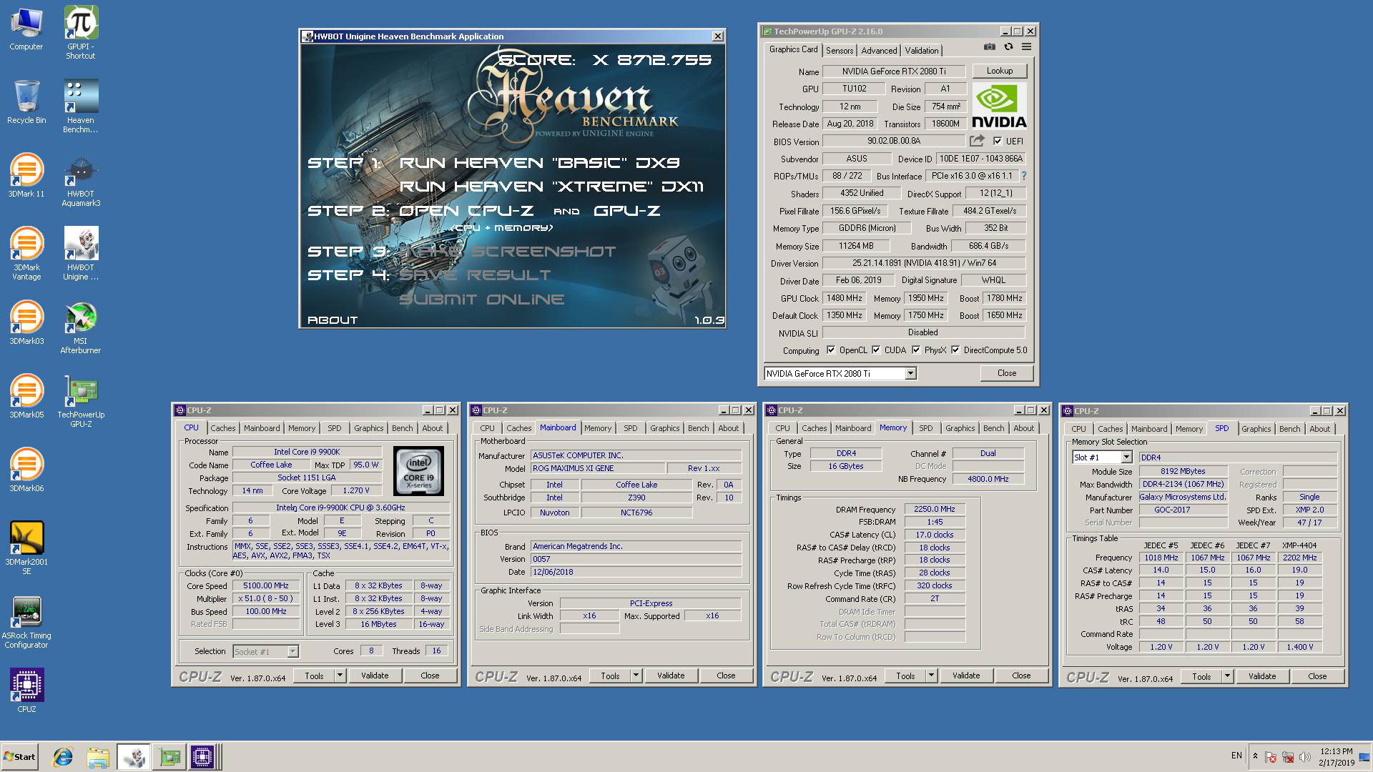Expand Tools dropdown arrow in SPD window
Image resolution: width=1373 pixels, height=772 pixels.
[x=1227, y=676]
